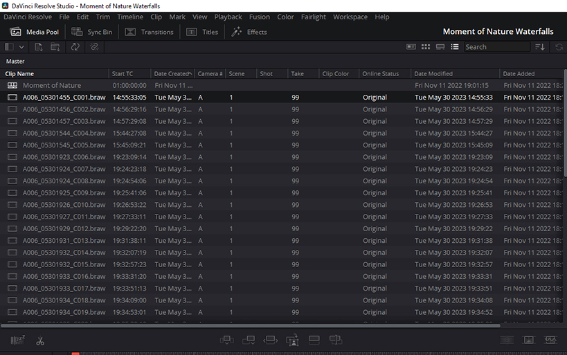Switch to filmstrip view icon
567x355 pixels.
(440, 47)
